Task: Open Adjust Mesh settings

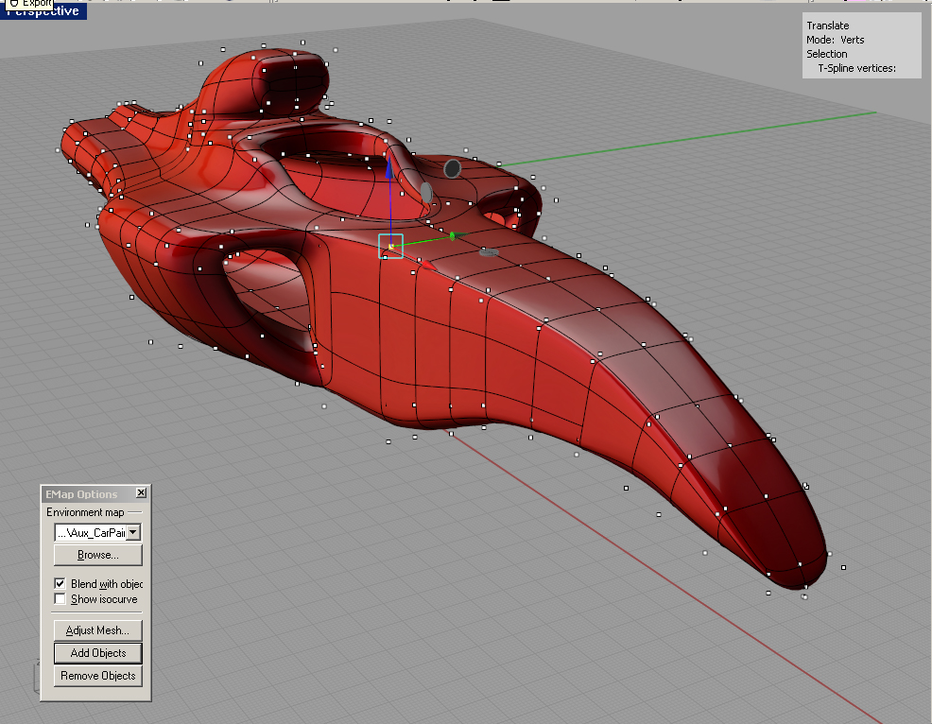Action: tap(97, 630)
